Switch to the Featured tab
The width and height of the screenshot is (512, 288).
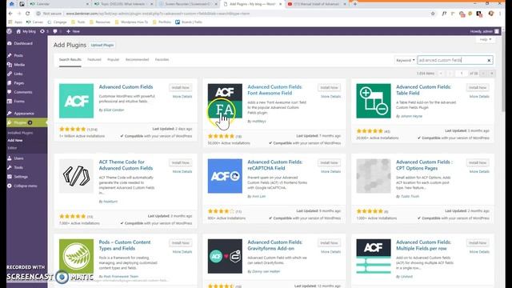point(94,60)
